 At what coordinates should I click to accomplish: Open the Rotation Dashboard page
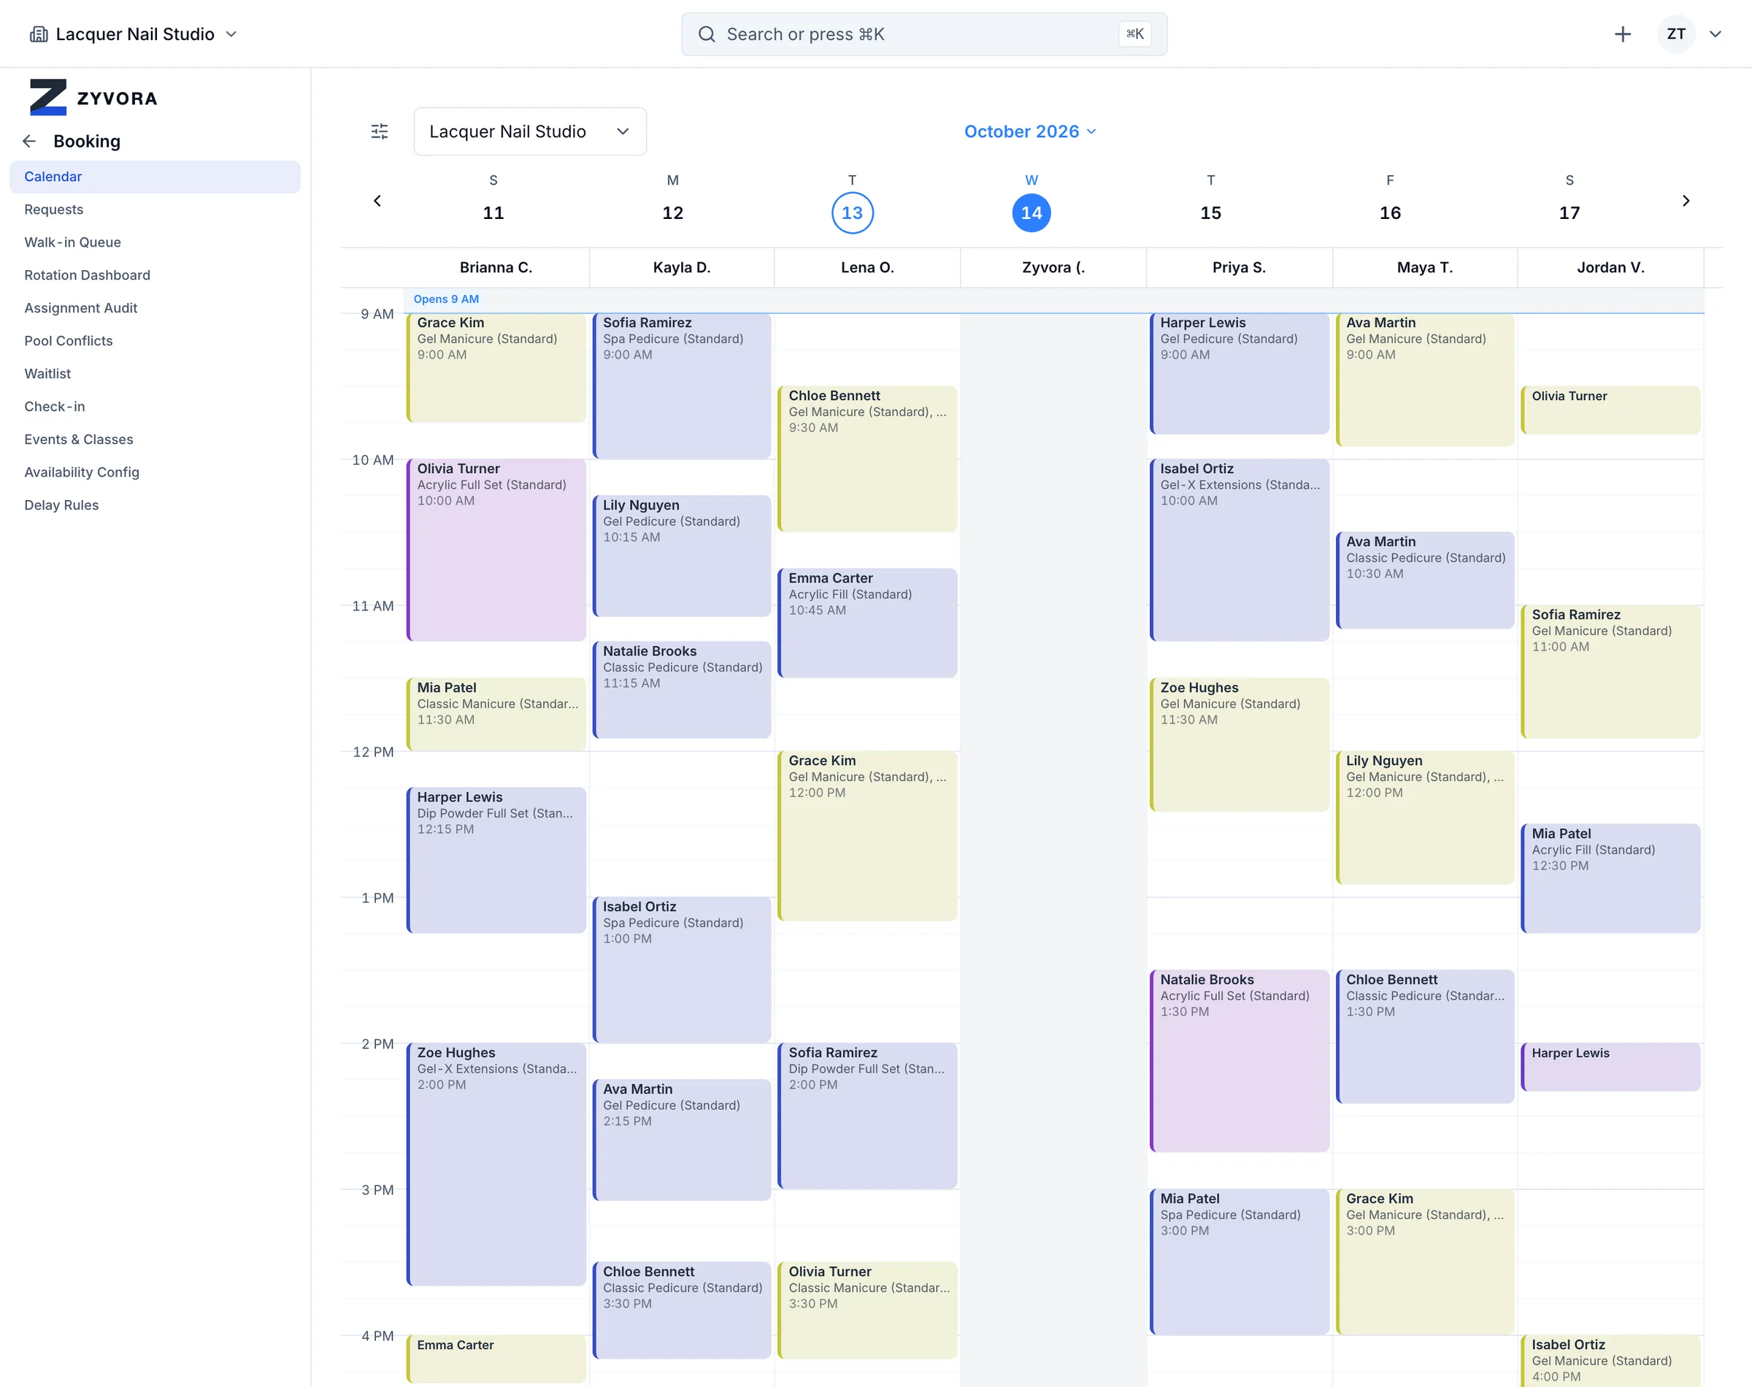coord(155,275)
